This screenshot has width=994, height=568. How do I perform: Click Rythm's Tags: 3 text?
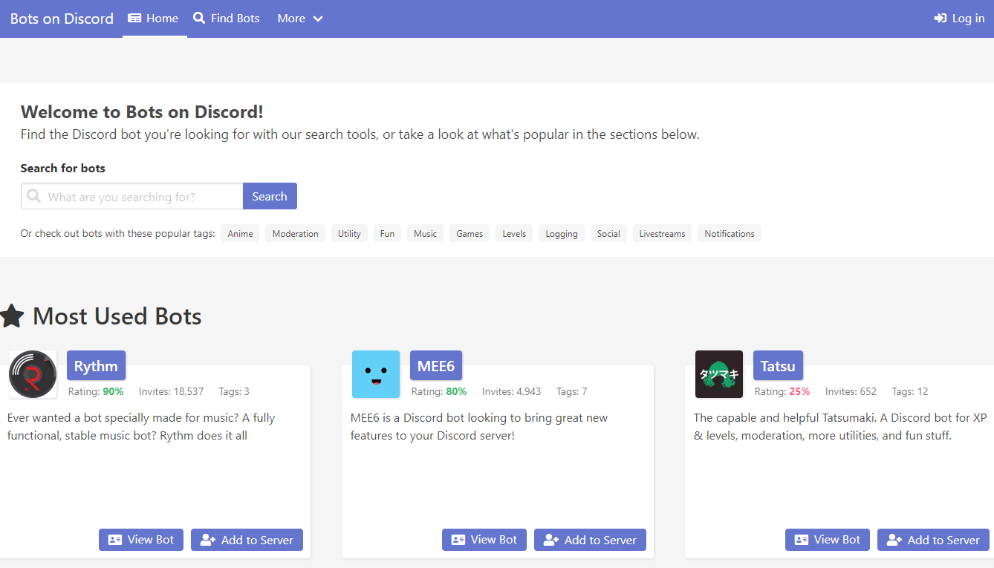tap(234, 391)
